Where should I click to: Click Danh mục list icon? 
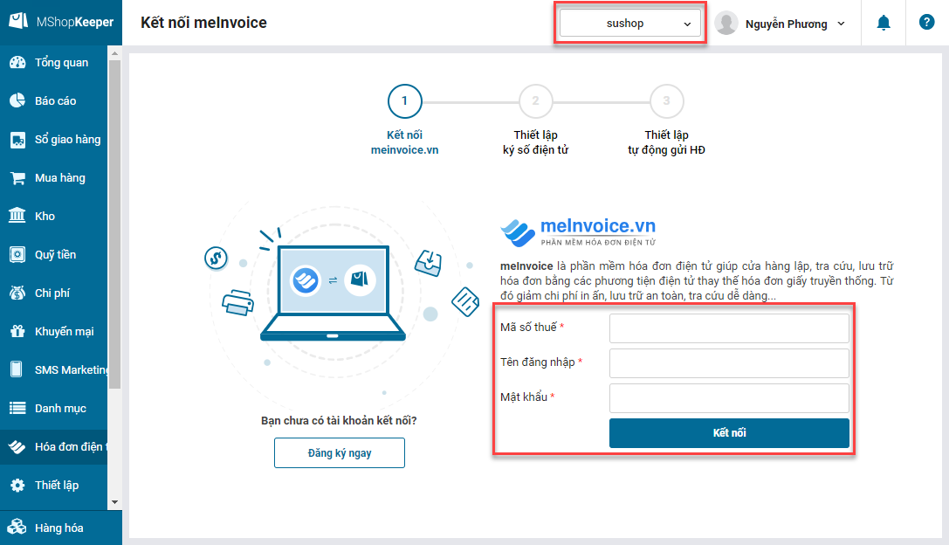point(17,408)
